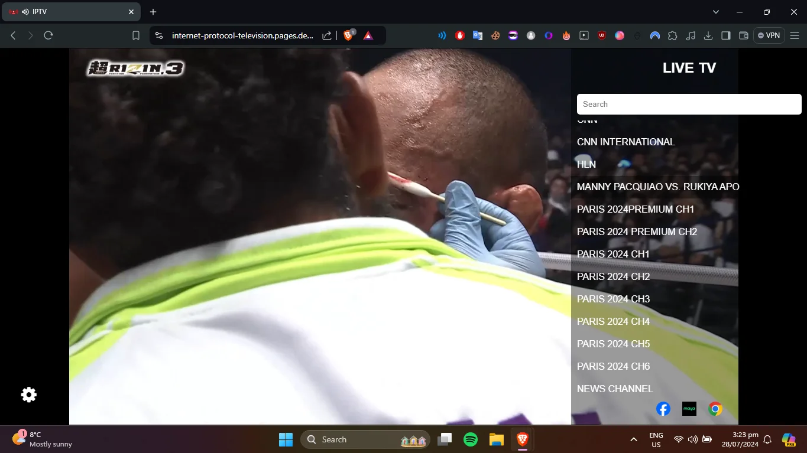Click the share page icon
The image size is (807, 453).
tap(327, 35)
